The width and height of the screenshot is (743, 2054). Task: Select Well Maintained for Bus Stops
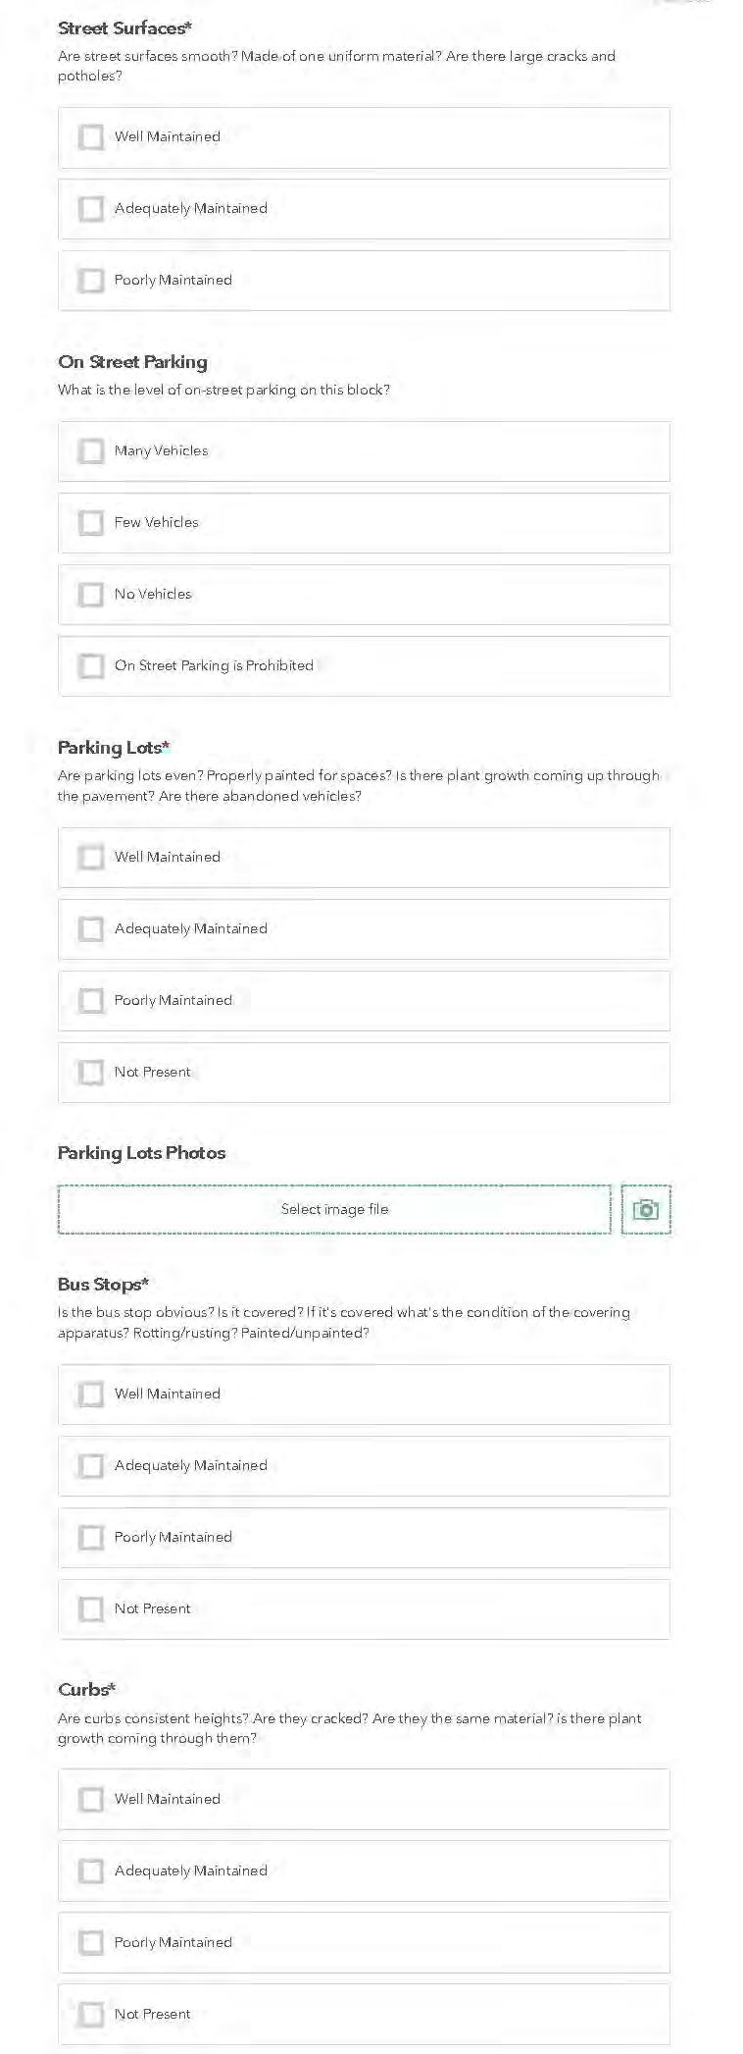(x=91, y=1394)
